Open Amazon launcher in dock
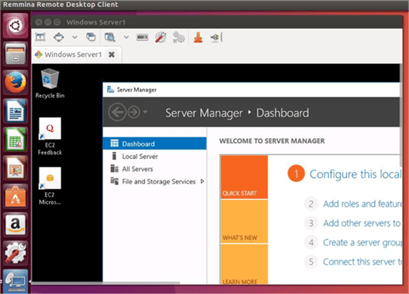The width and height of the screenshot is (409, 294). 15,225
